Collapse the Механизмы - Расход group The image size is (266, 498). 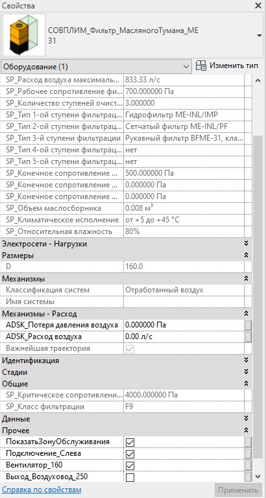(246, 313)
